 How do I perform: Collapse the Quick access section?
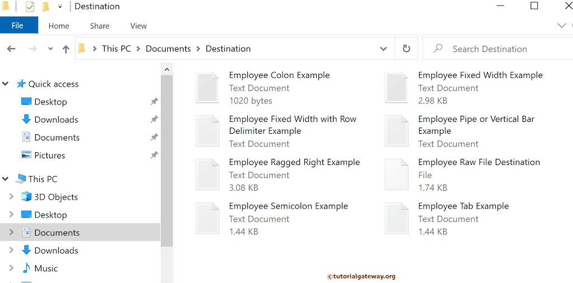[6, 84]
